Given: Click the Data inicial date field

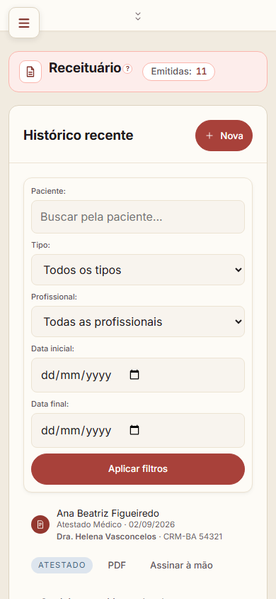Looking at the screenshot, I should (138, 375).
